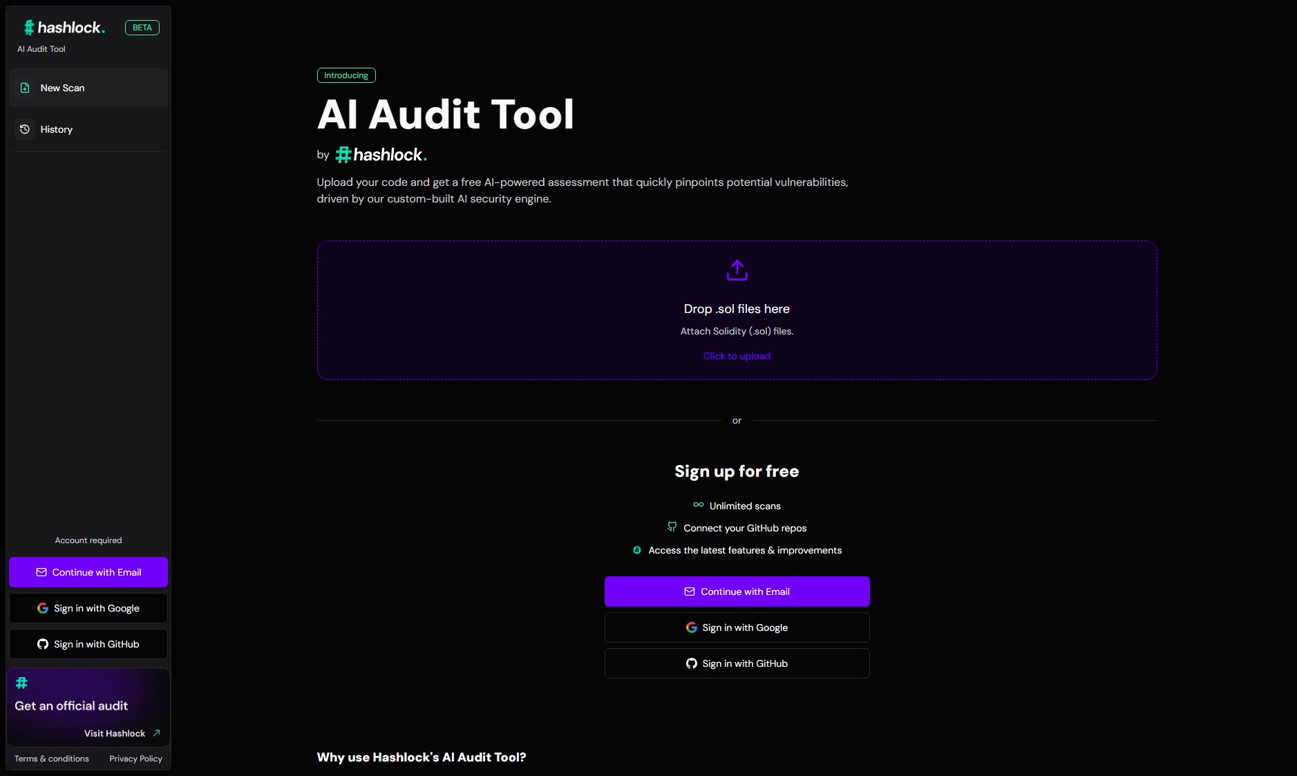Open Terms & conditions link

coord(52,759)
